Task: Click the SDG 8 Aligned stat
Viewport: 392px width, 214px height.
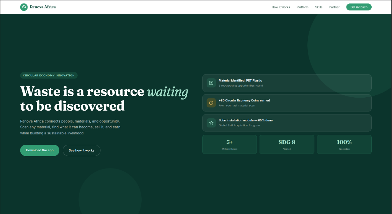Action: click(x=287, y=144)
